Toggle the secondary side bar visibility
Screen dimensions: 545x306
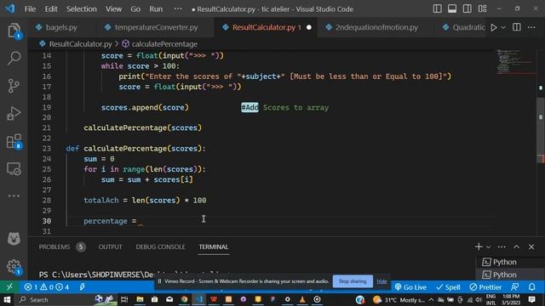(x=468, y=8)
